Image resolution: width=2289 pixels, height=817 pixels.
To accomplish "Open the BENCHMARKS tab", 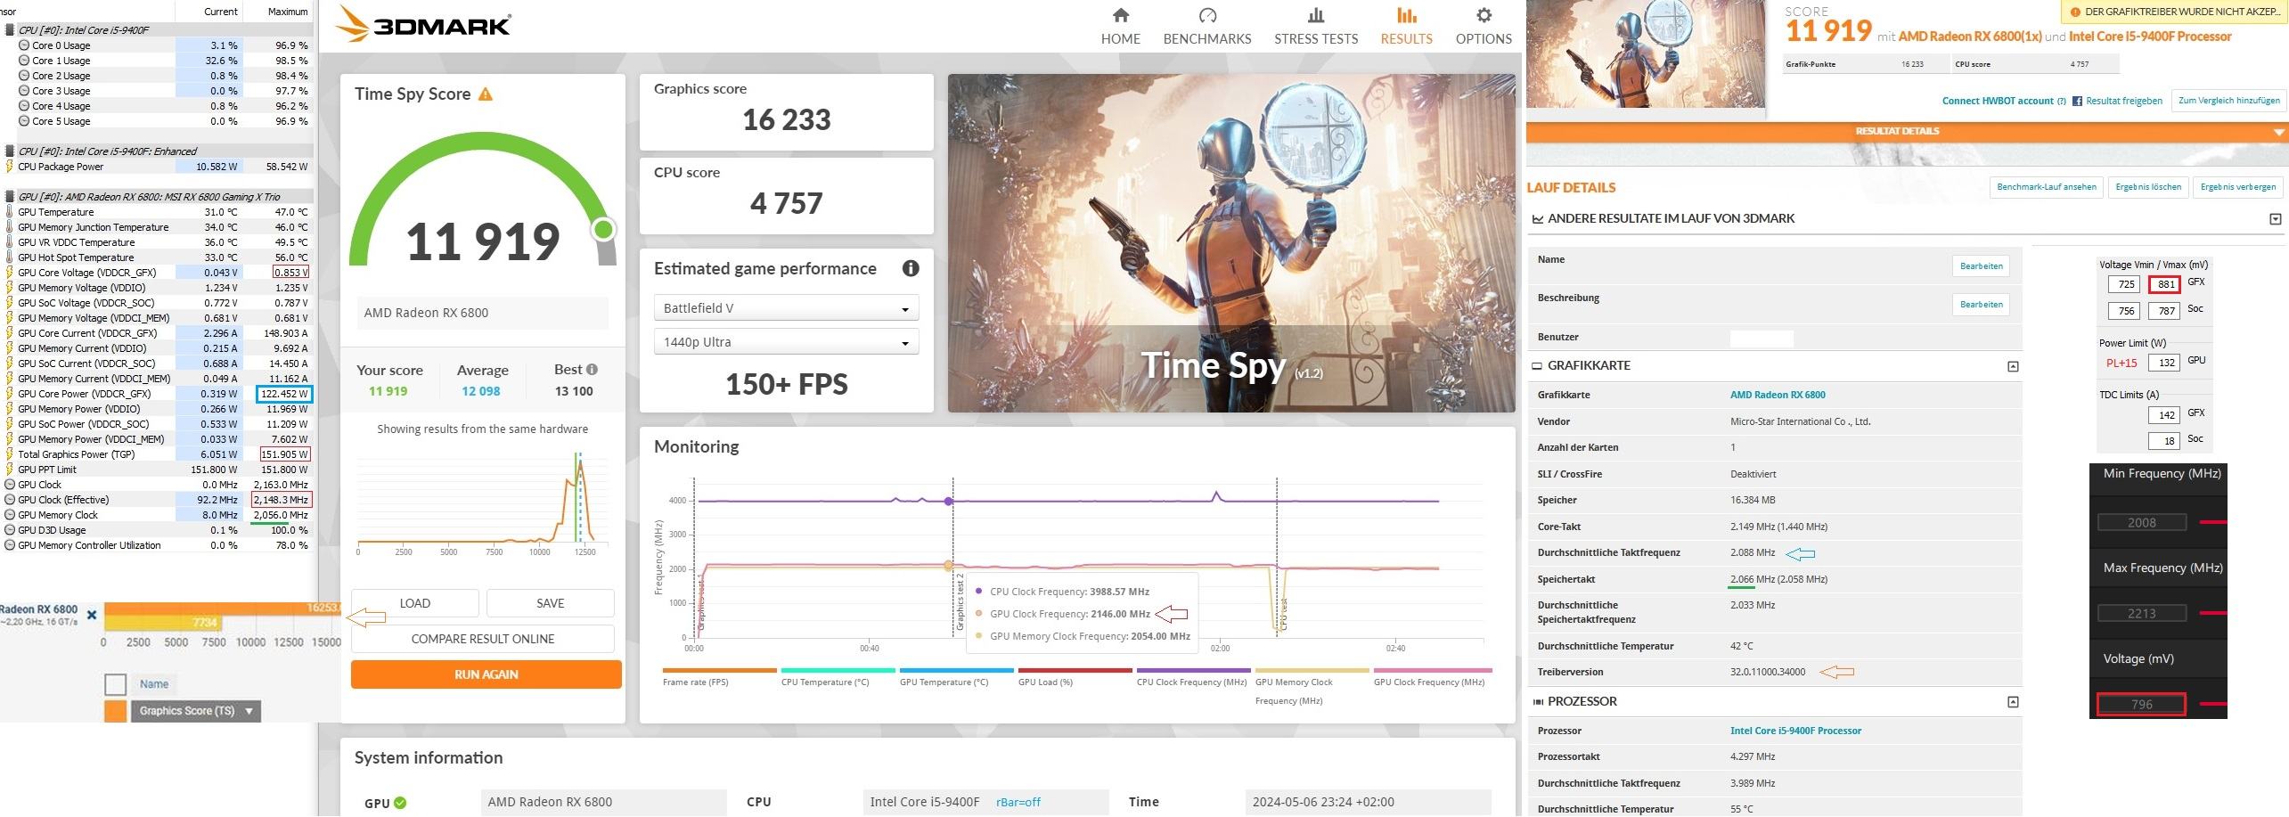I will (x=1207, y=26).
